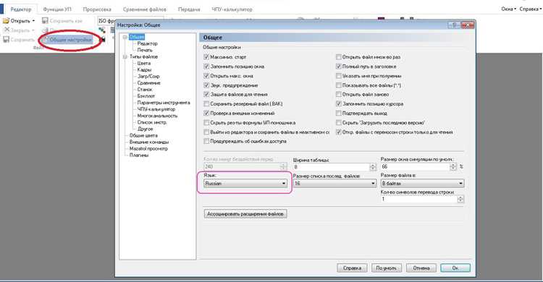Open the Прорисовка ribbon tab
The height and width of the screenshot is (282, 543).
coord(97,9)
